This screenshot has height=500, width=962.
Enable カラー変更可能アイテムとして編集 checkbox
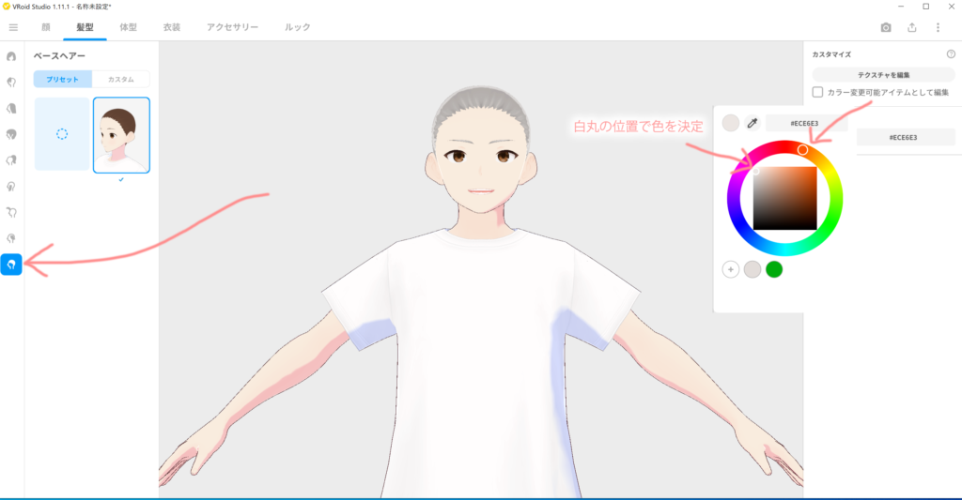818,92
